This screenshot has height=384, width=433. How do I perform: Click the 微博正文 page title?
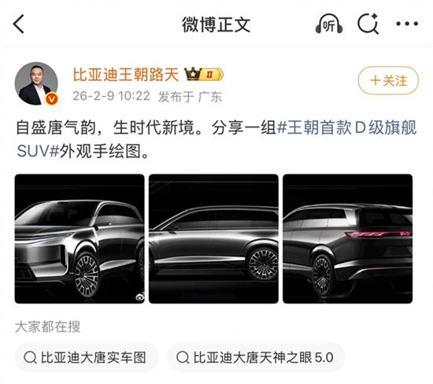coord(216,24)
